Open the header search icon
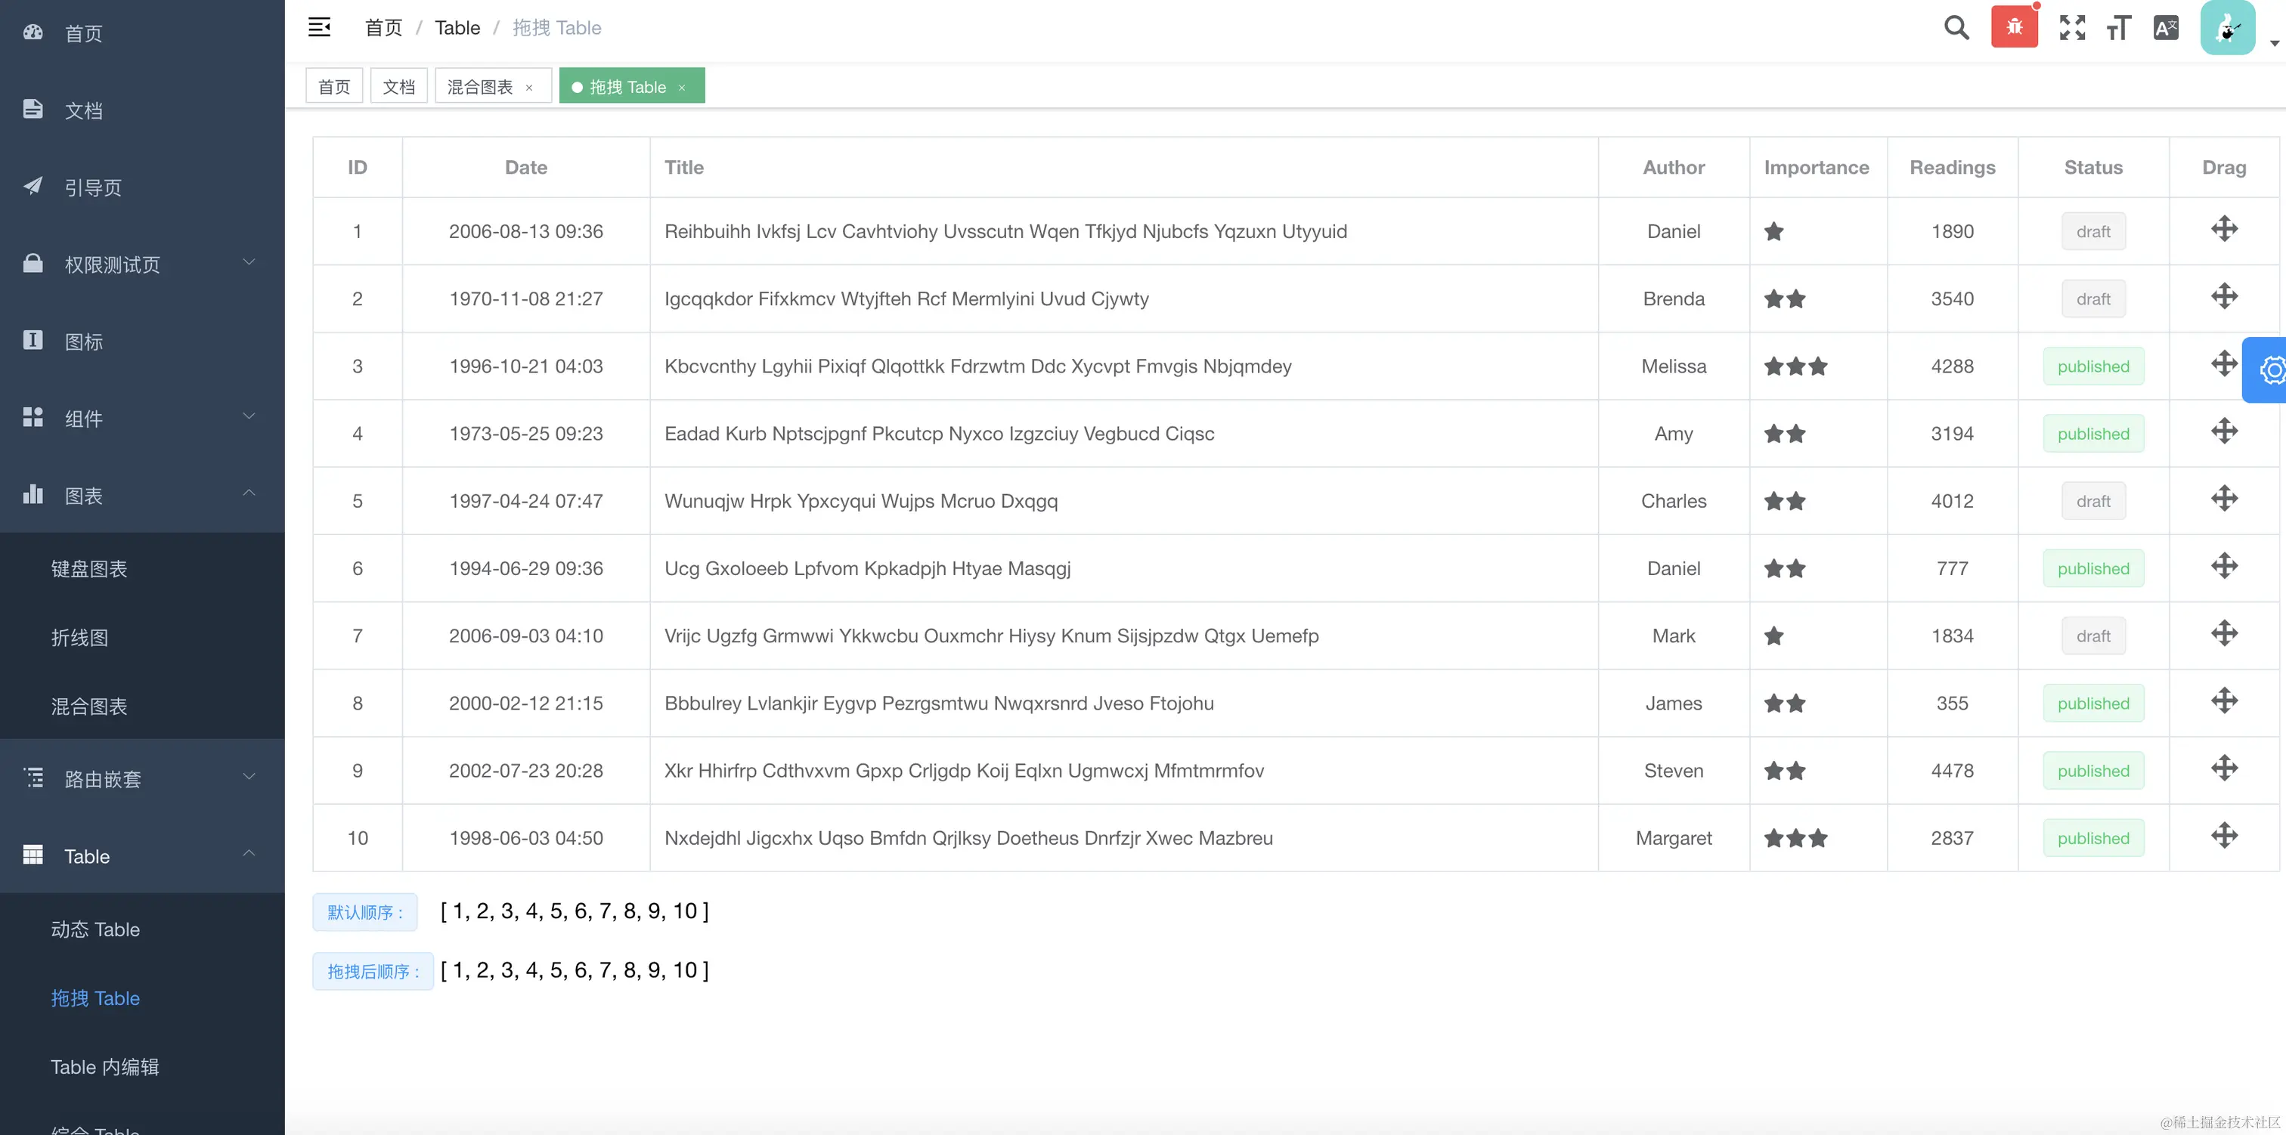 coord(1956,26)
